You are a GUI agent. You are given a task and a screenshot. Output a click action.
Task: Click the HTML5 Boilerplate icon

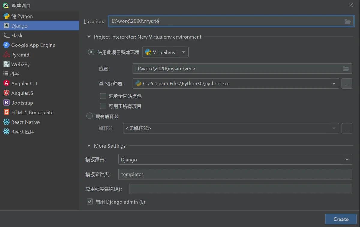(6, 112)
